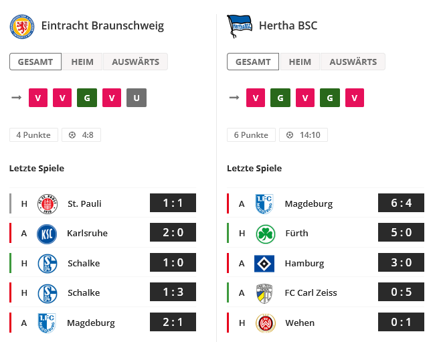
Task: Select the Fürth cloverleaf logo
Action: pos(266,234)
